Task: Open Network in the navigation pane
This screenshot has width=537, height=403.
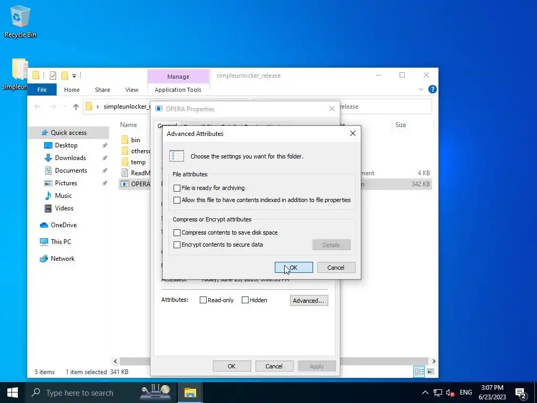Action: tap(62, 259)
